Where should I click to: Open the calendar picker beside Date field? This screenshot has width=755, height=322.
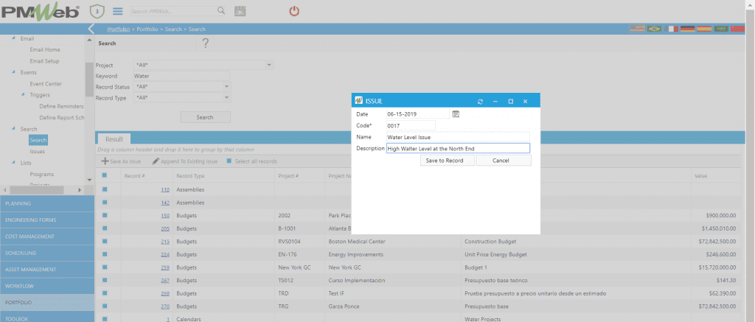click(x=456, y=114)
